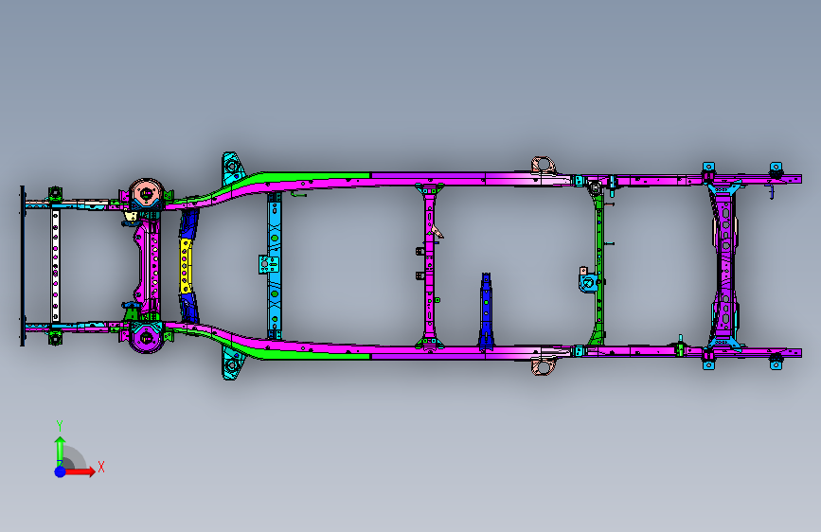Select the white perforated front crossmember
The image size is (821, 532).
pos(56,266)
